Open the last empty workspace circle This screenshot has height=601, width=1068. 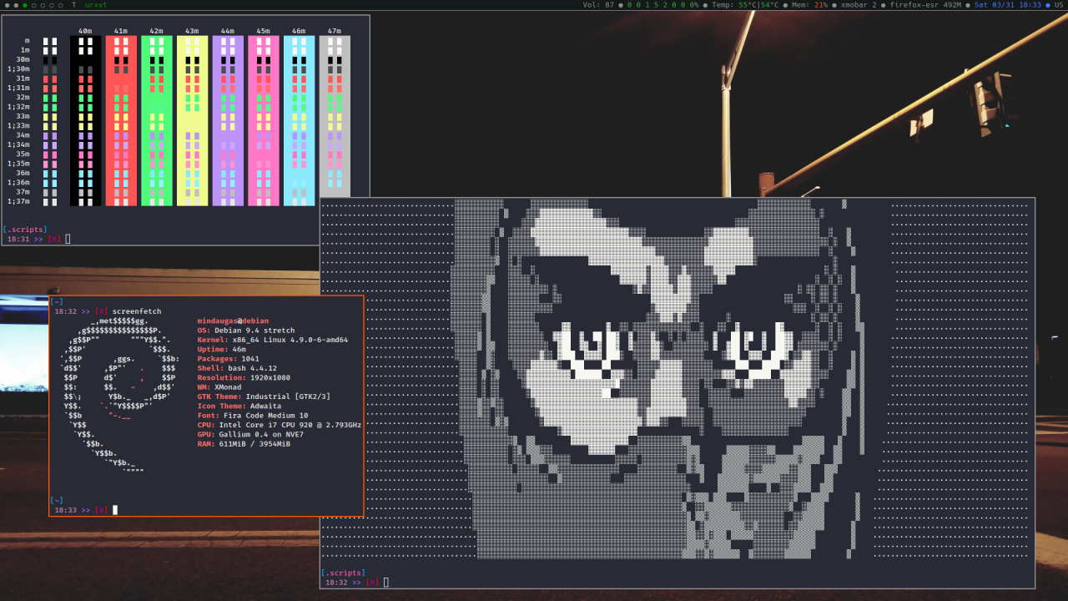point(61,5)
